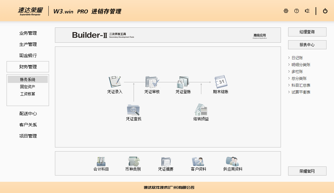
Task: Select the 现金银行 menu item
Action: 28,55
